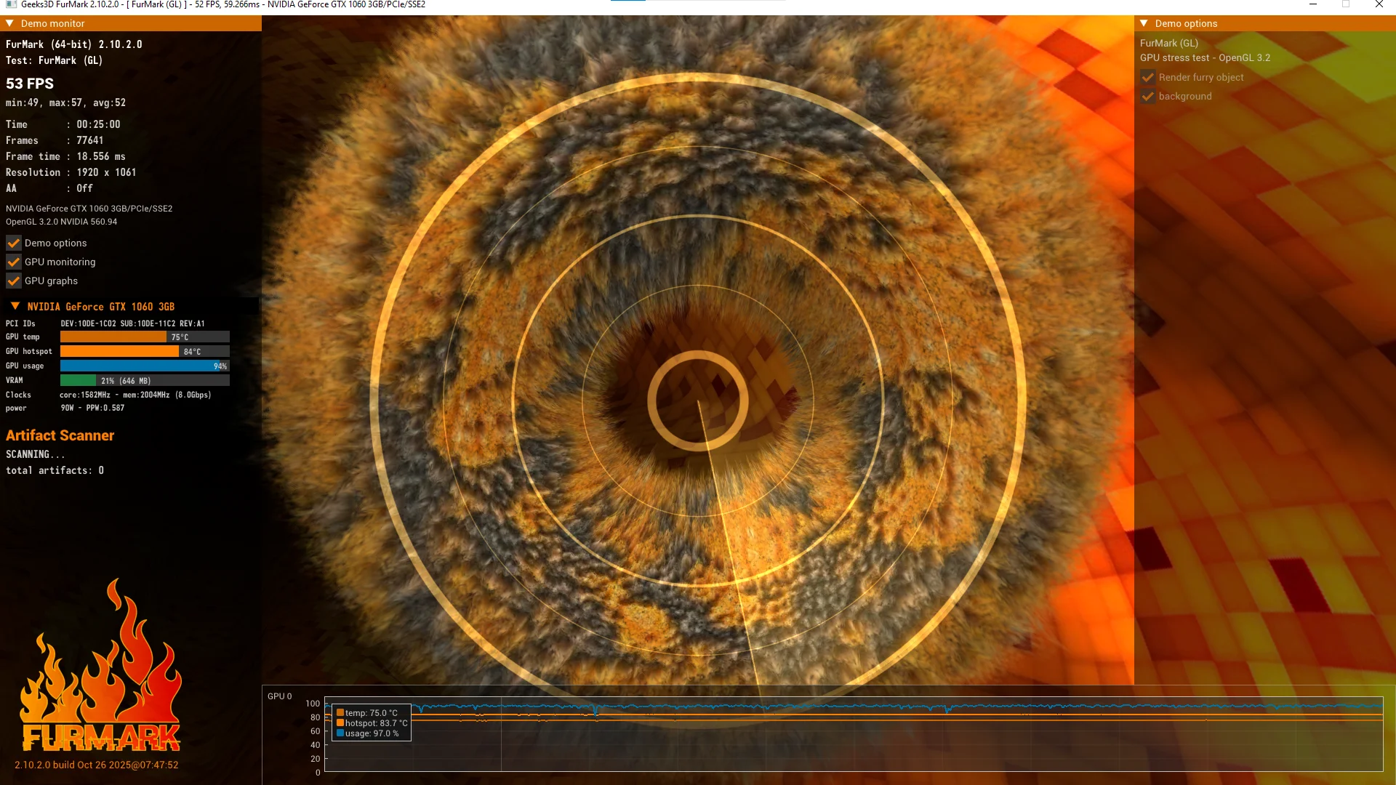1396x785 pixels.
Task: Click the Demo options title bar
Action: tap(1265, 23)
